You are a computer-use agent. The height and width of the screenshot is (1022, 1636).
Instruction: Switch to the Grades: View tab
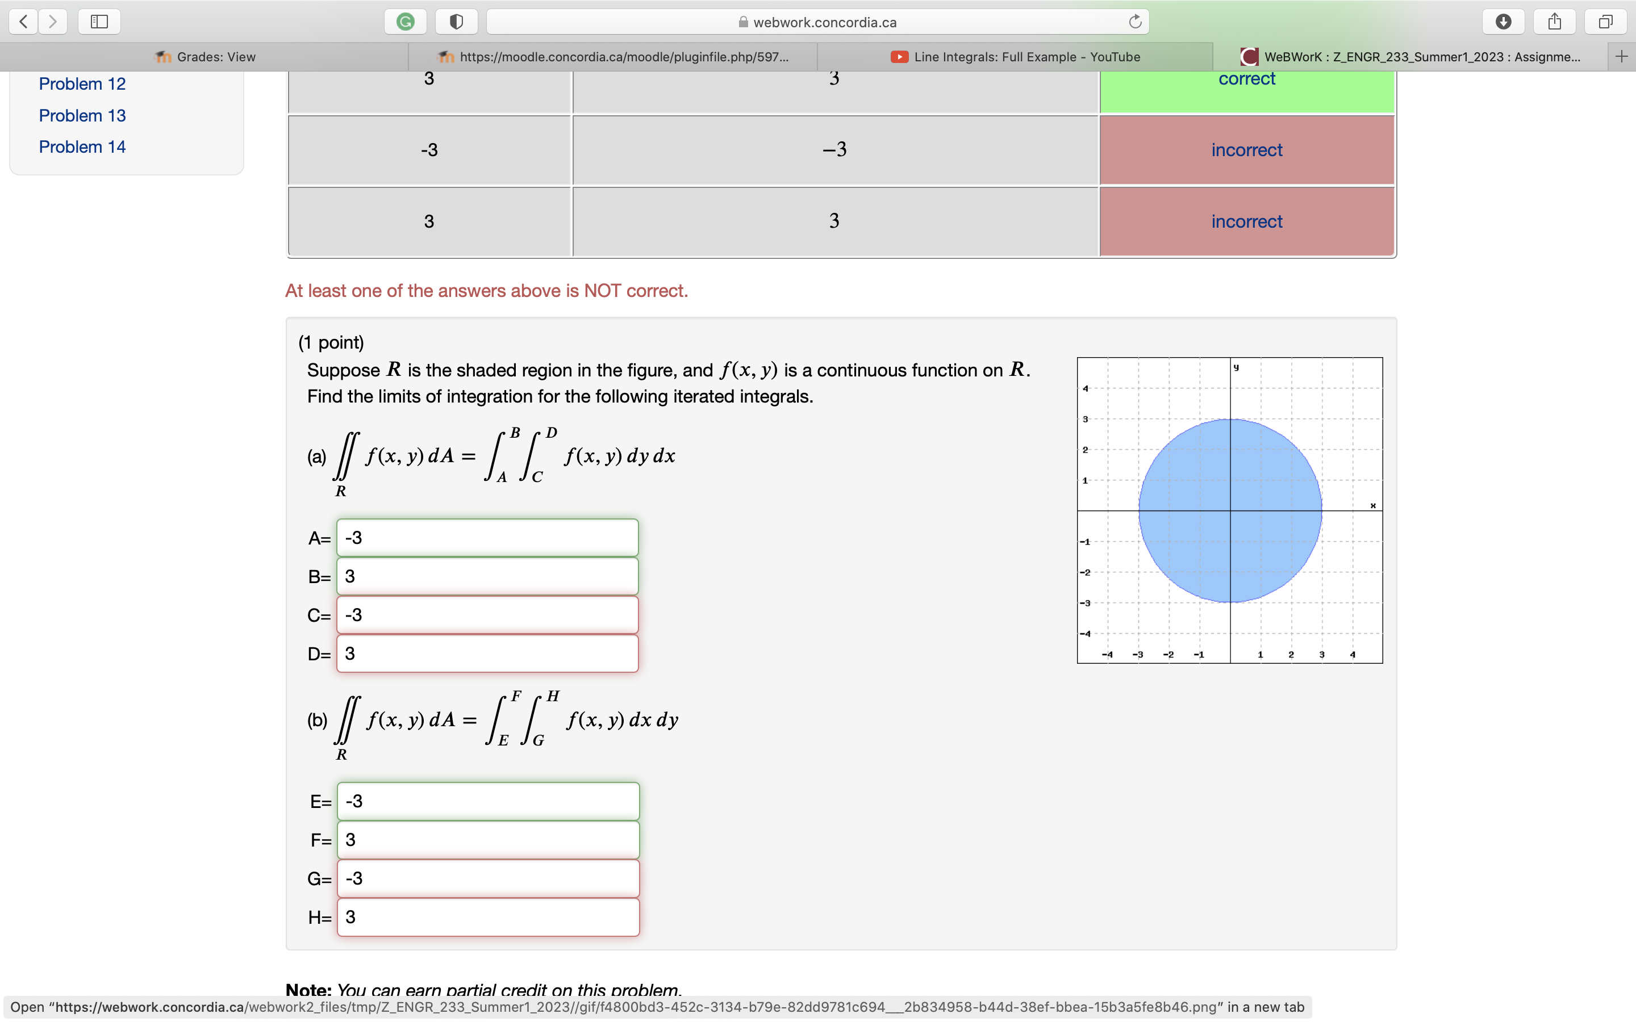[x=204, y=57]
